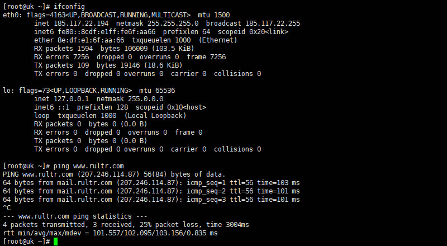Click the MAC address 8e:df:e1:6f:aa:66
The width and height of the screenshot is (447, 246).
click(91, 40)
